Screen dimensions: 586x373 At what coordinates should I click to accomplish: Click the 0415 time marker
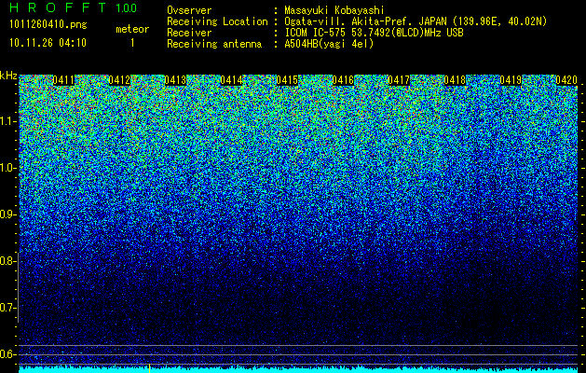[287, 80]
